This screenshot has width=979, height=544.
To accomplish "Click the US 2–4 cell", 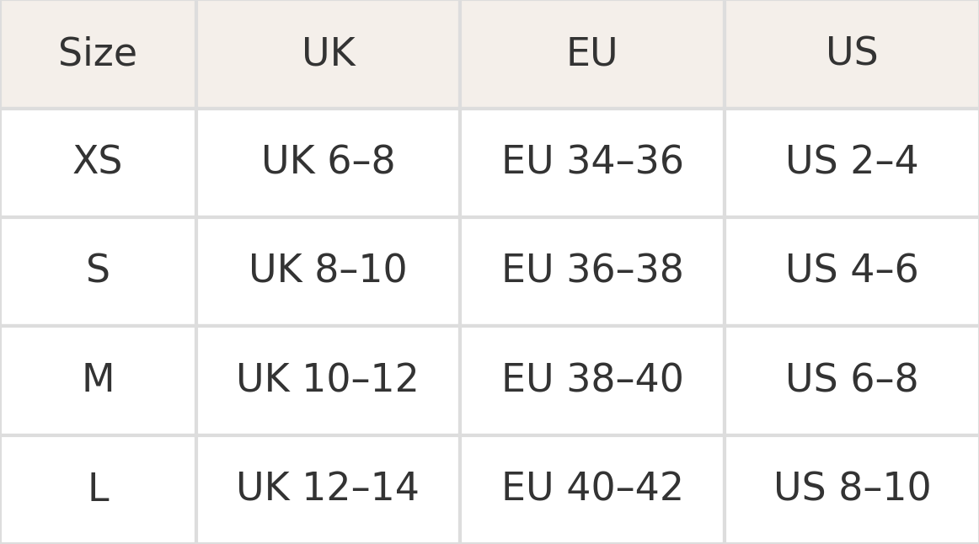I will click(852, 162).
